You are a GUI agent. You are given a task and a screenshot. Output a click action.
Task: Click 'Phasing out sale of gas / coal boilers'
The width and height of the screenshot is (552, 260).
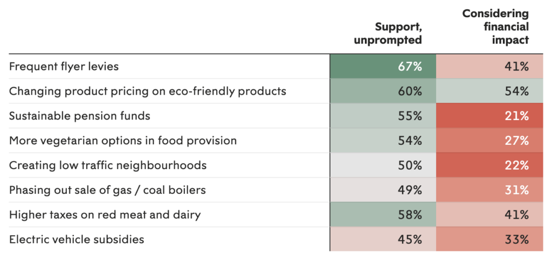pos(107,190)
